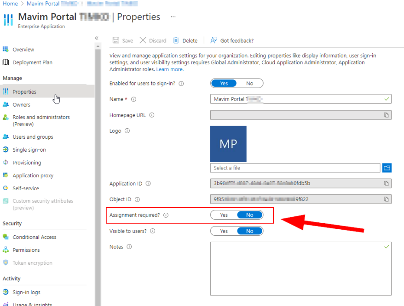Image resolution: width=404 pixels, height=306 pixels.
Task: Set Visible to users to No
Action: tap(249, 231)
